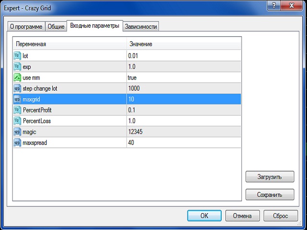The height and width of the screenshot is (230, 307).
Task: Click the Сохранить button
Action: click(270, 195)
